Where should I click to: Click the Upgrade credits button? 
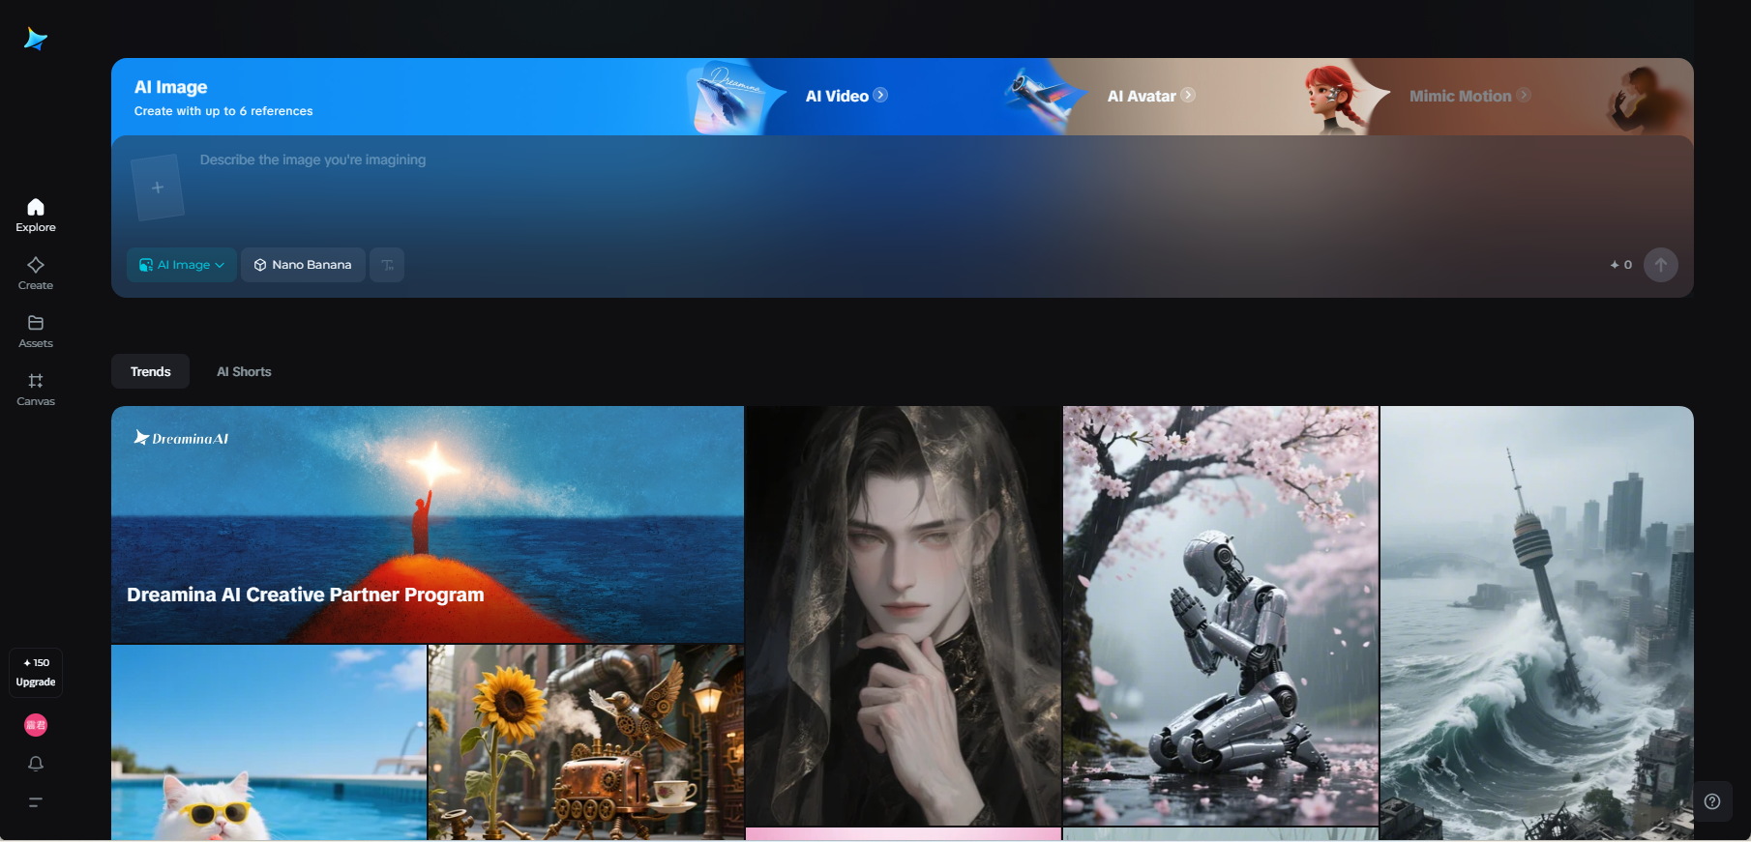(x=36, y=672)
